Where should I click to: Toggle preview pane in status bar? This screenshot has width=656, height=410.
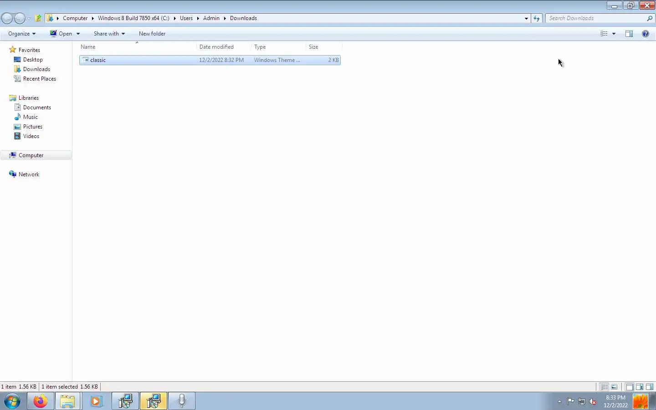pos(650,387)
